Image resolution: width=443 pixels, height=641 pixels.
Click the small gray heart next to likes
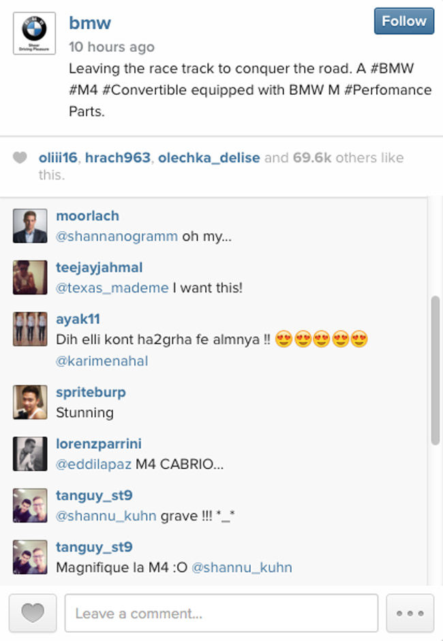(20, 158)
